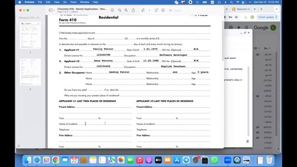Screen dimensions: 297x167
Task: Open the File menu
Action: pyautogui.click(x=40, y=2)
